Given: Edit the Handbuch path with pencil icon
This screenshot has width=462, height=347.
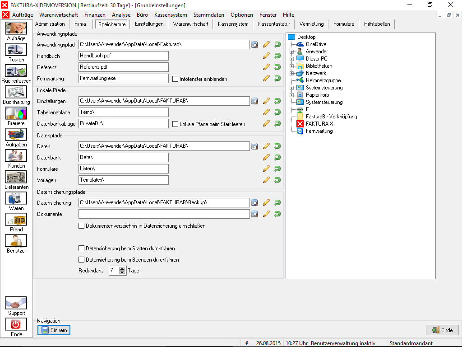Looking at the screenshot, I should 266,56.
